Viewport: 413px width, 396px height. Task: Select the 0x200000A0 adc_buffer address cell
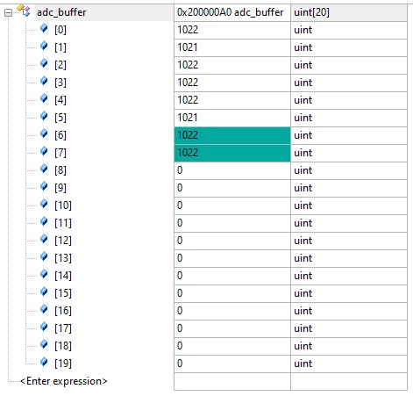(x=232, y=12)
